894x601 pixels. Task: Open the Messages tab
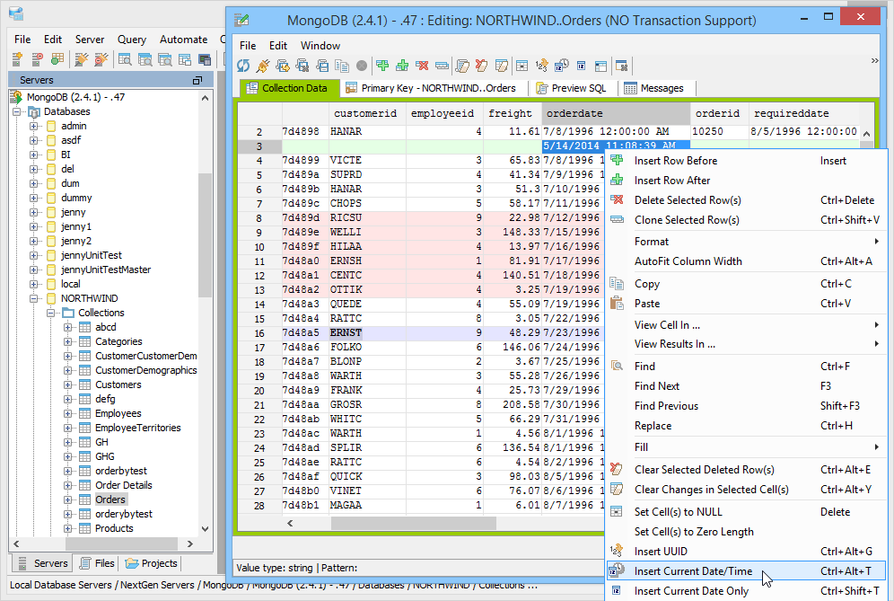653,88
